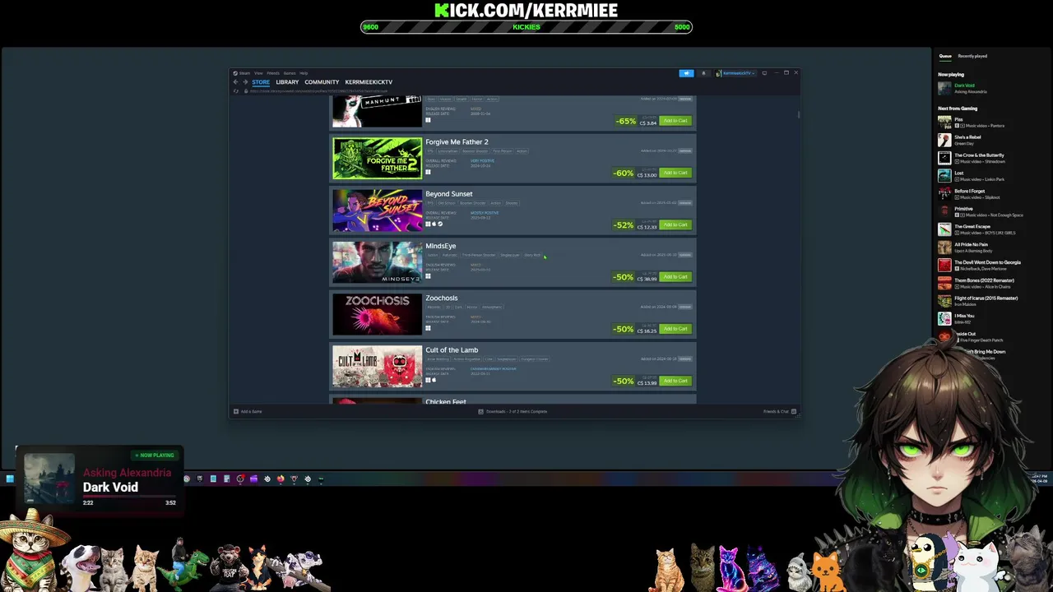The width and height of the screenshot is (1053, 592).
Task: Add Forgive Me Father 2 to cart
Action: coord(675,173)
